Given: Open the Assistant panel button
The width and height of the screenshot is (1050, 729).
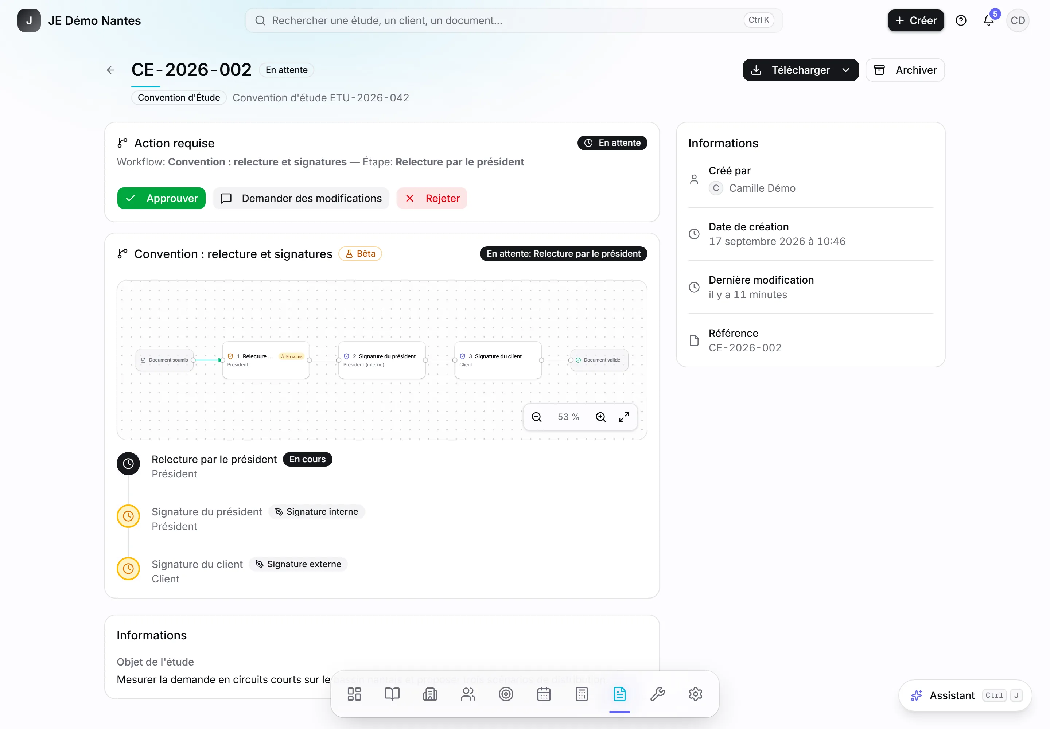Looking at the screenshot, I should point(965,695).
